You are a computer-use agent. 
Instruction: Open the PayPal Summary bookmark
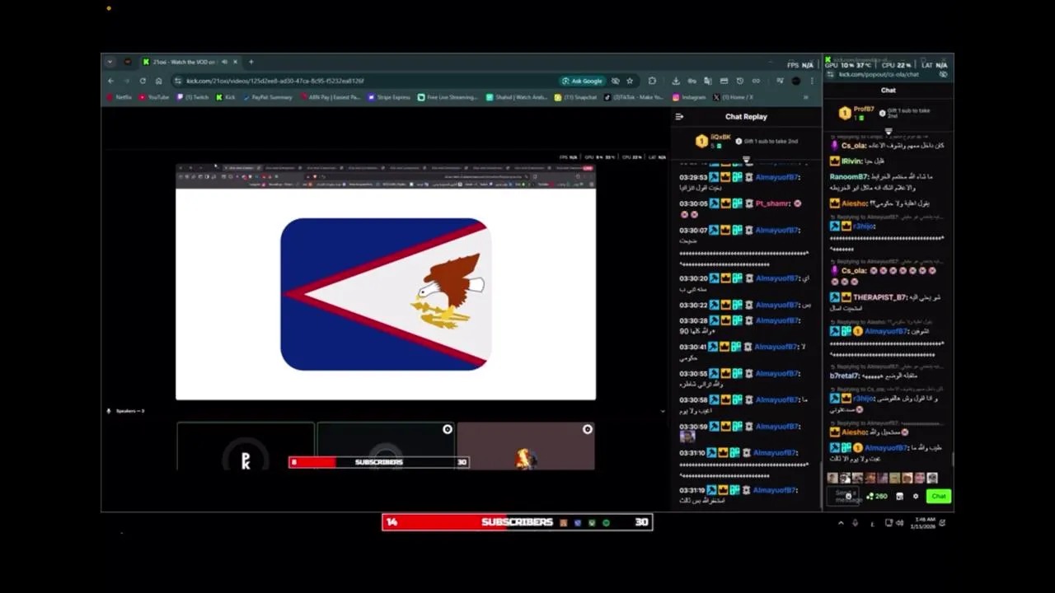pos(268,97)
